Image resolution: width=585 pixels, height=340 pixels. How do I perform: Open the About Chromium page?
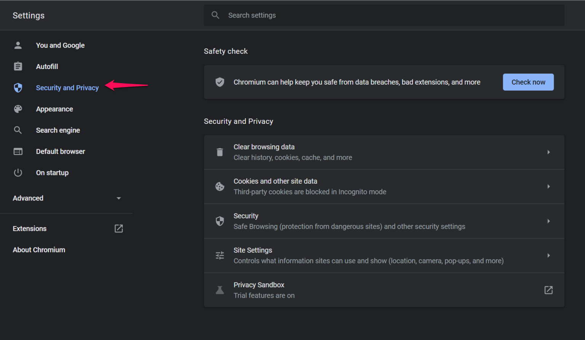(x=39, y=250)
